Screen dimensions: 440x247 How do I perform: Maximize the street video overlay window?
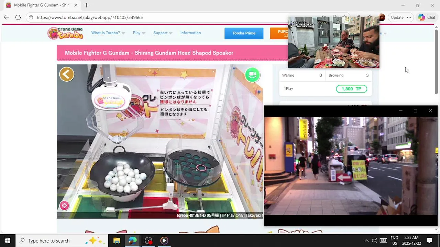416,110
